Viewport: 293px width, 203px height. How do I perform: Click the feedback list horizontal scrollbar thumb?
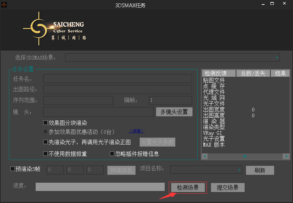tap(245, 156)
